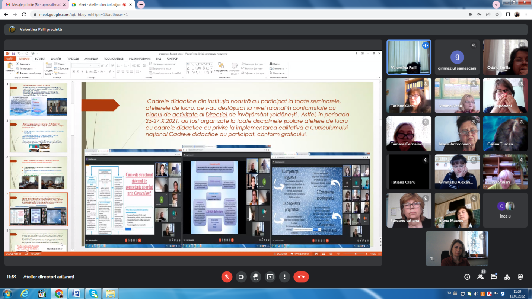The height and width of the screenshot is (299, 532).
Task: Unmute the microphone in Meet
Action: click(x=227, y=277)
